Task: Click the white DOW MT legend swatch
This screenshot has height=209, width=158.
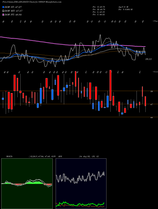Action: coord(3,11)
